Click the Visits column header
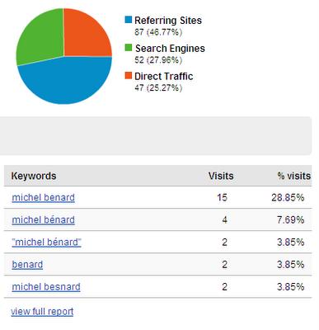This screenshot has height=330, width=319. coord(221,176)
